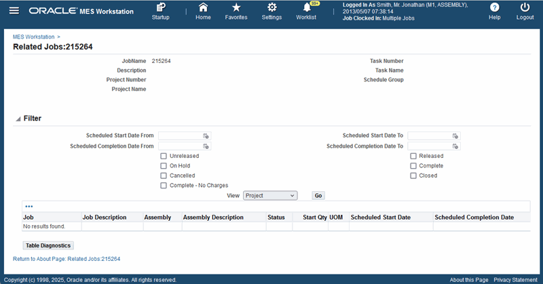
Task: Open the hamburger navigation menu
Action: 14,11
